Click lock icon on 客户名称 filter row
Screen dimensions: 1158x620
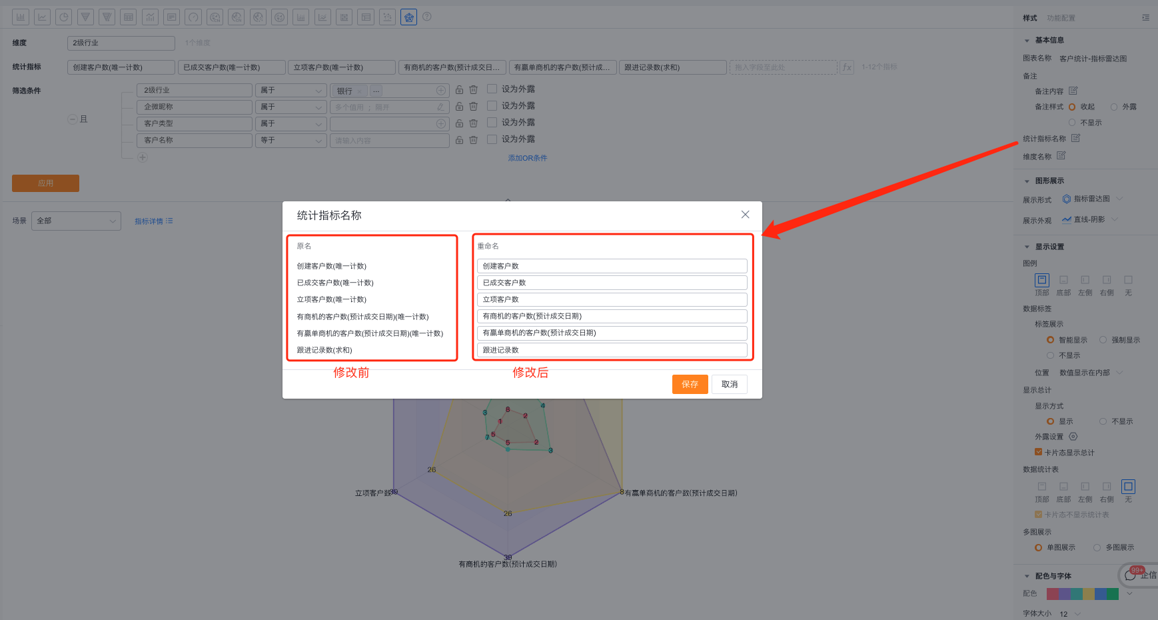(x=459, y=140)
